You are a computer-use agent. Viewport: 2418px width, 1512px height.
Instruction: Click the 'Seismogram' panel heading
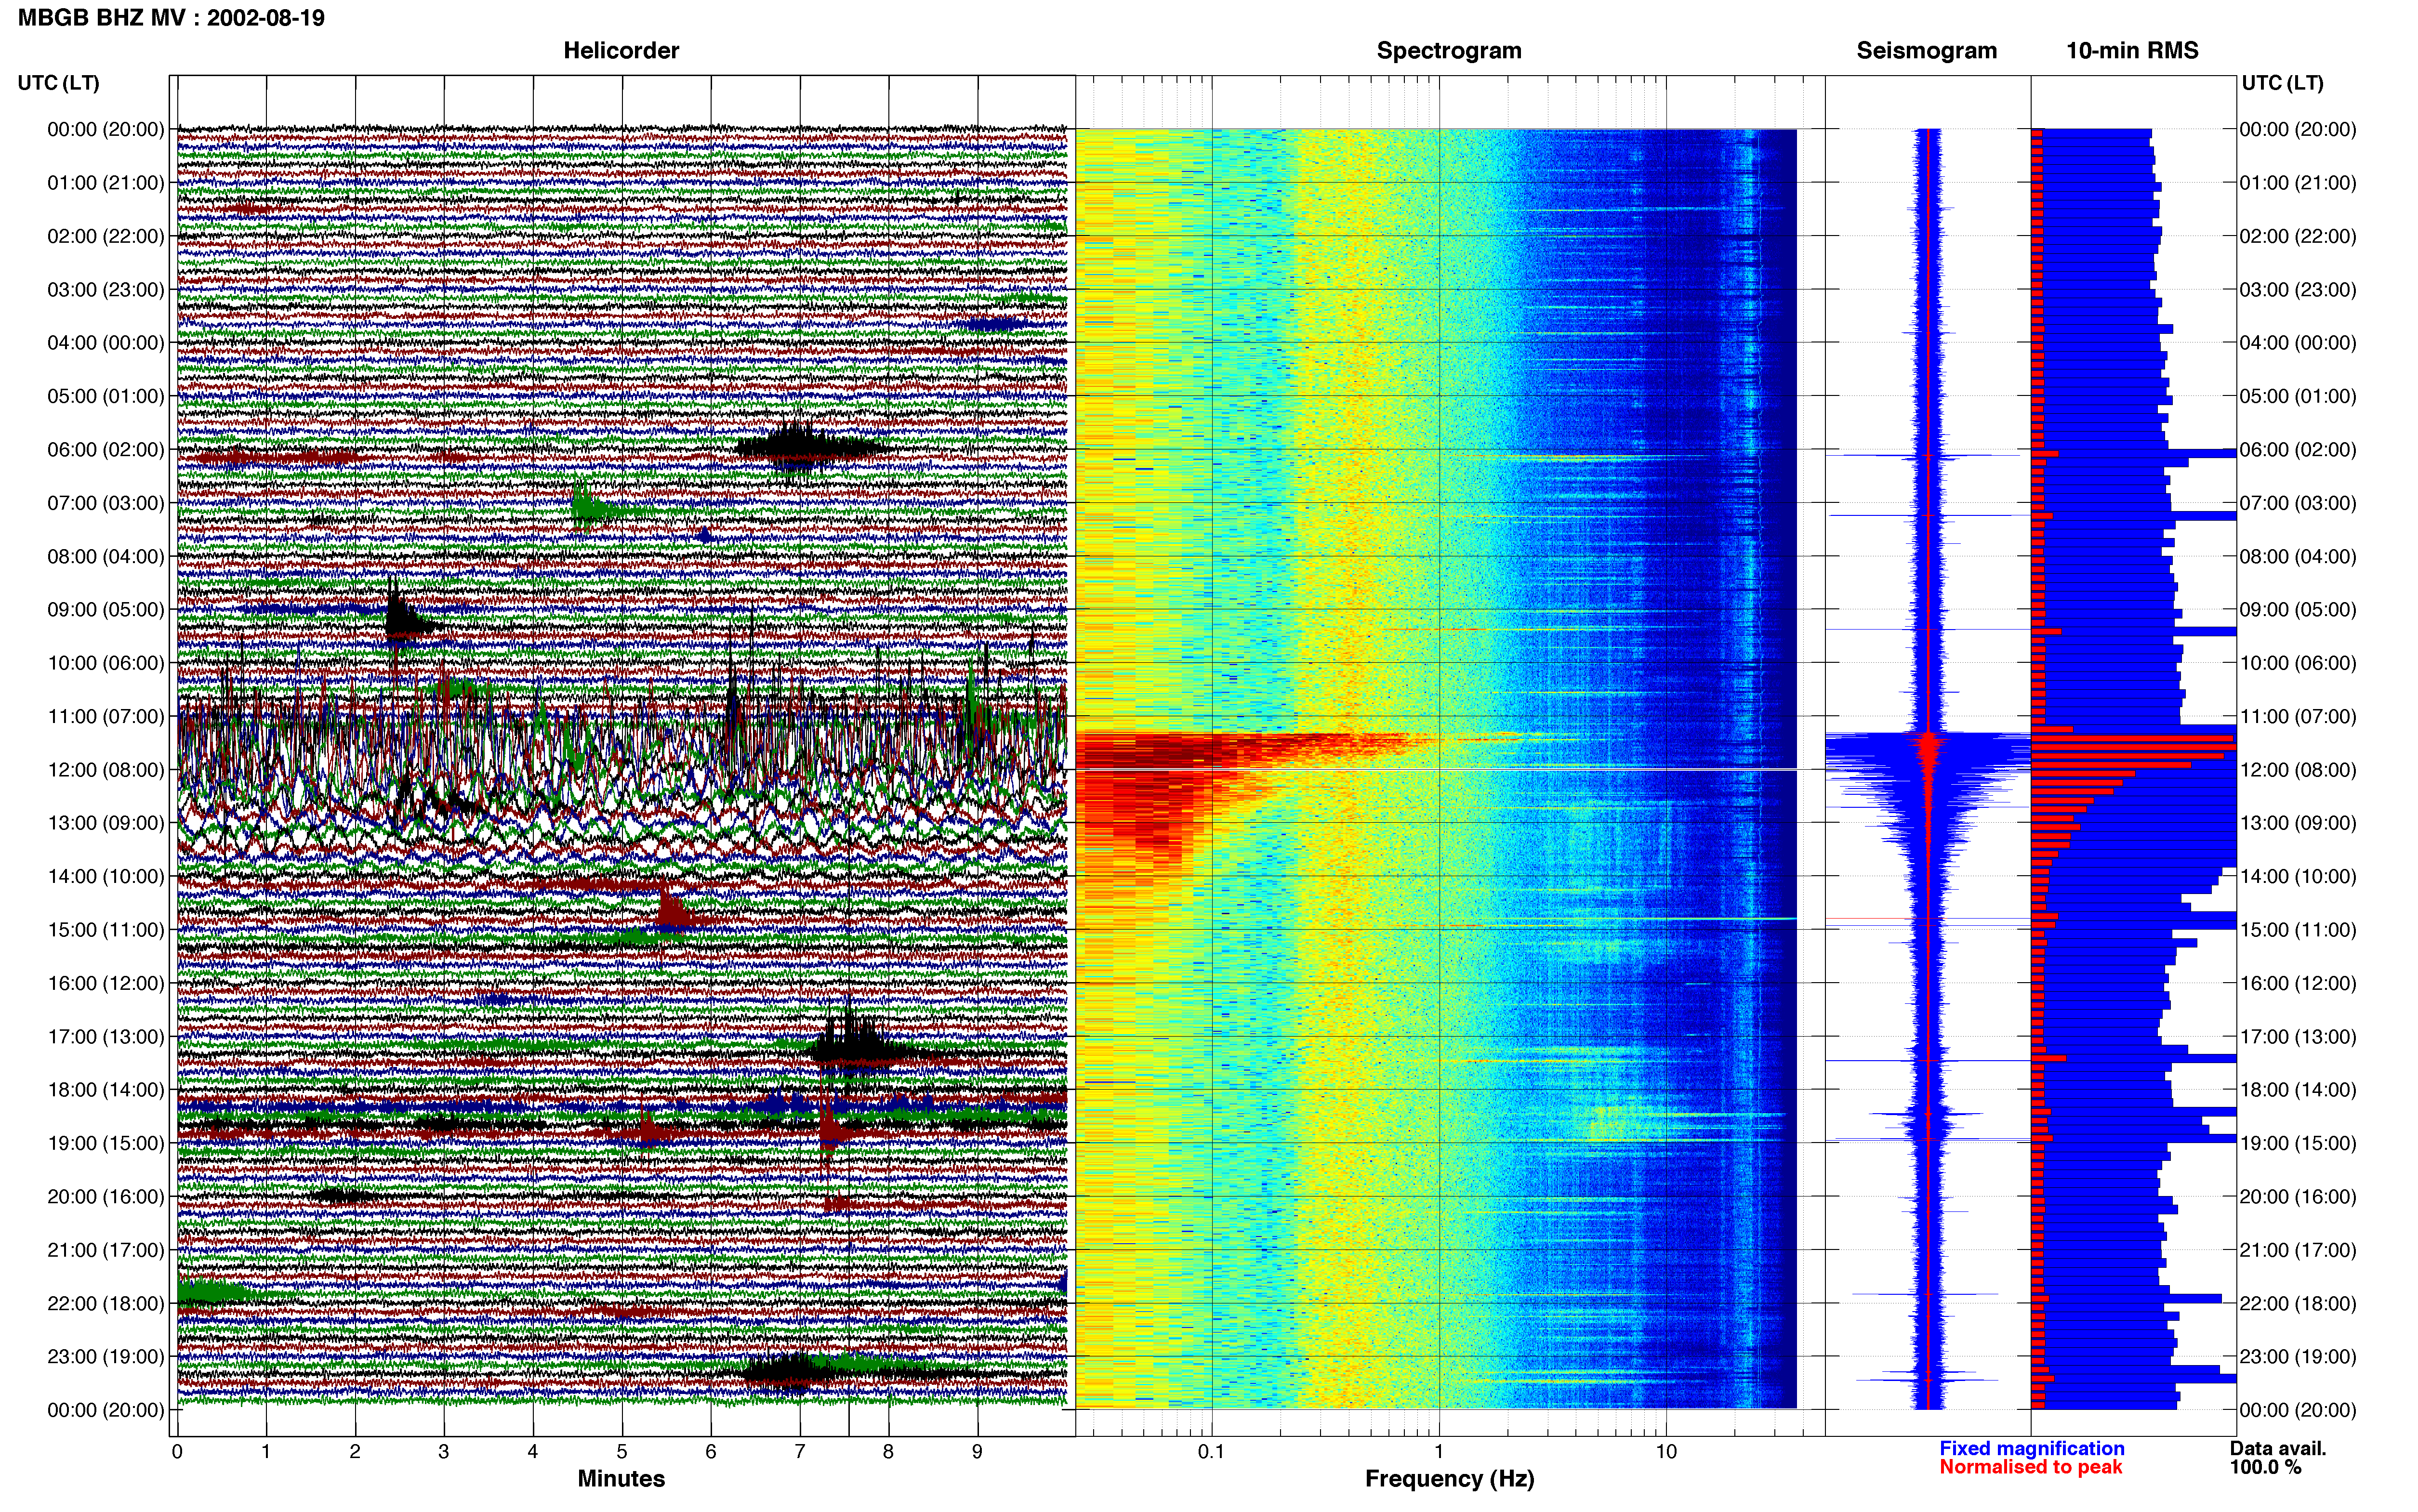tap(1927, 51)
